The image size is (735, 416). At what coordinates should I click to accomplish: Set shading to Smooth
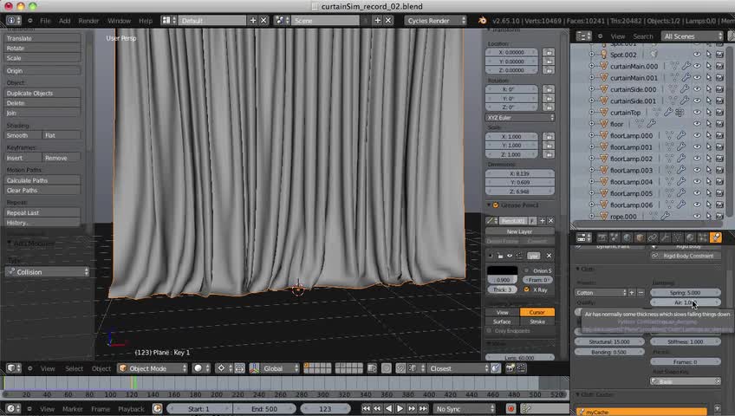(23, 135)
